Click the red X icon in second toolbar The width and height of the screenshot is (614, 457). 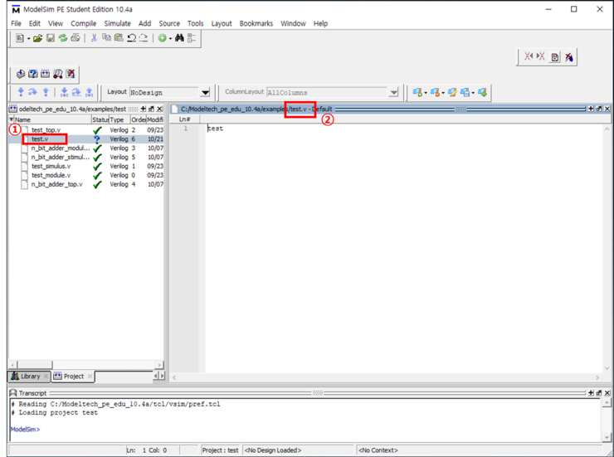coord(71,74)
